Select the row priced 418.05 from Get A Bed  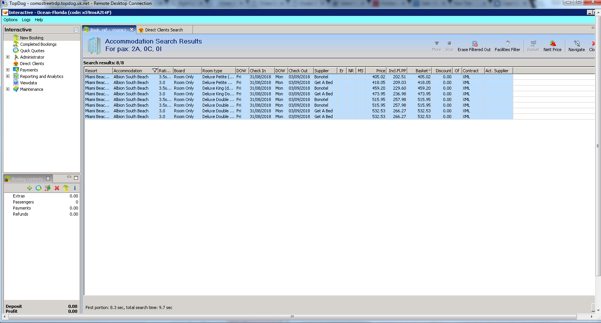(298, 82)
